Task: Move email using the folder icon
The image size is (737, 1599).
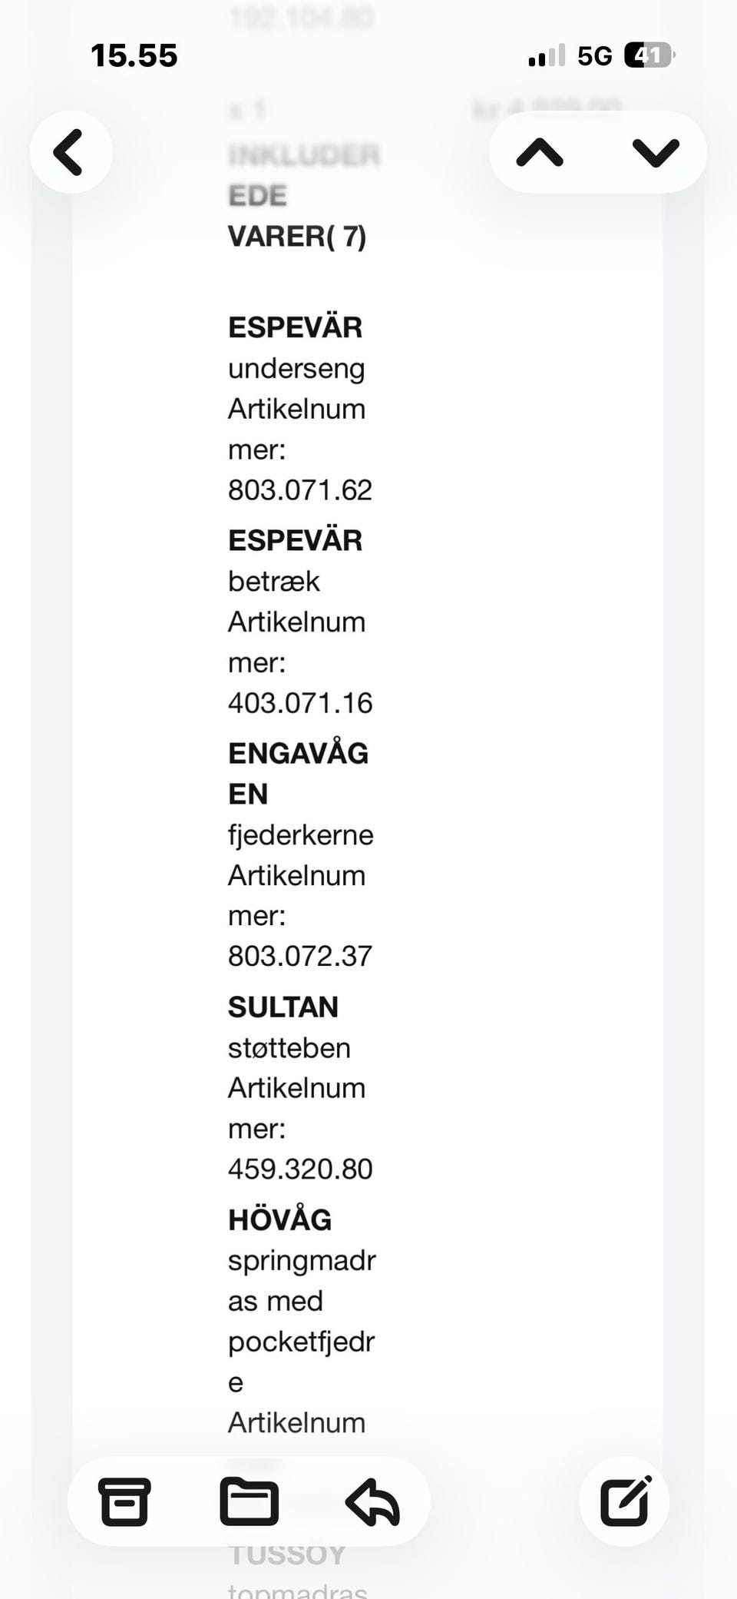Action: [249, 1501]
